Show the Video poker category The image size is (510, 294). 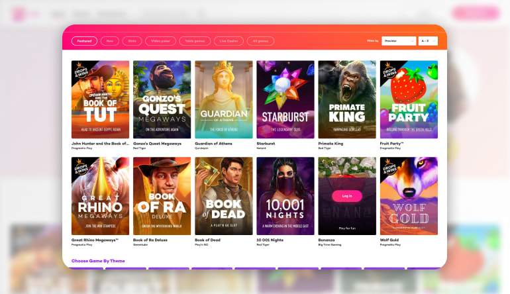point(160,41)
